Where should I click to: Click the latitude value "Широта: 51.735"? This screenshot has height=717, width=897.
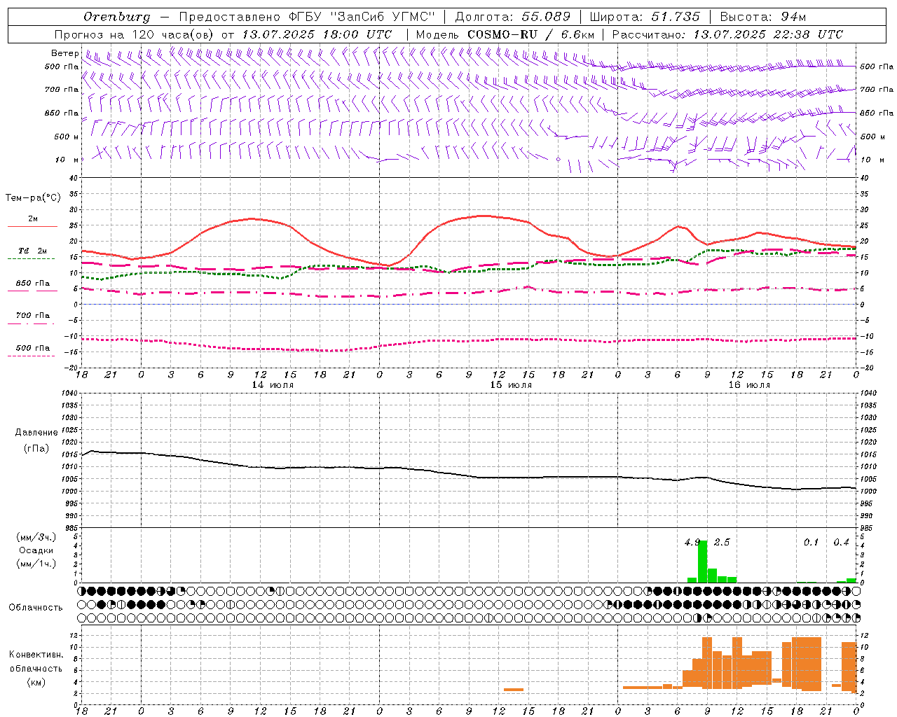point(645,17)
